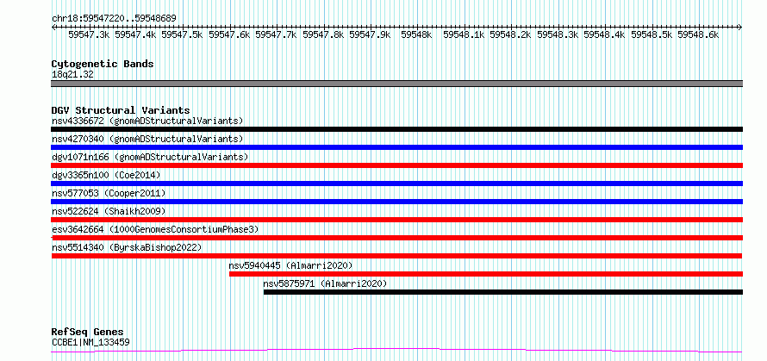
Task: Click ruler tick label 59547.3k
Action: (89, 34)
